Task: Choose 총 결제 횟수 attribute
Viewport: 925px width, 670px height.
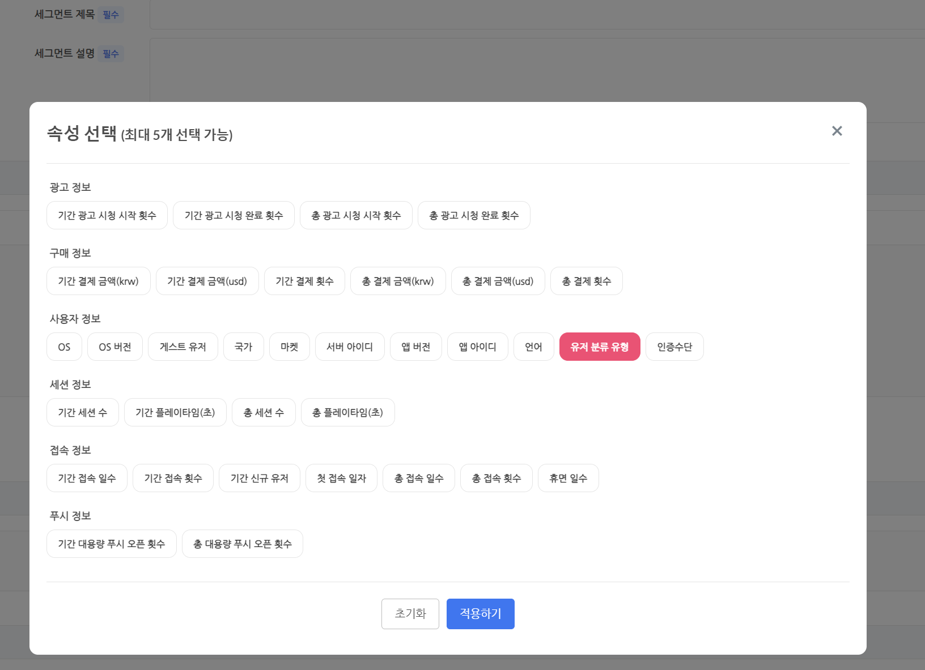Action: [x=587, y=281]
